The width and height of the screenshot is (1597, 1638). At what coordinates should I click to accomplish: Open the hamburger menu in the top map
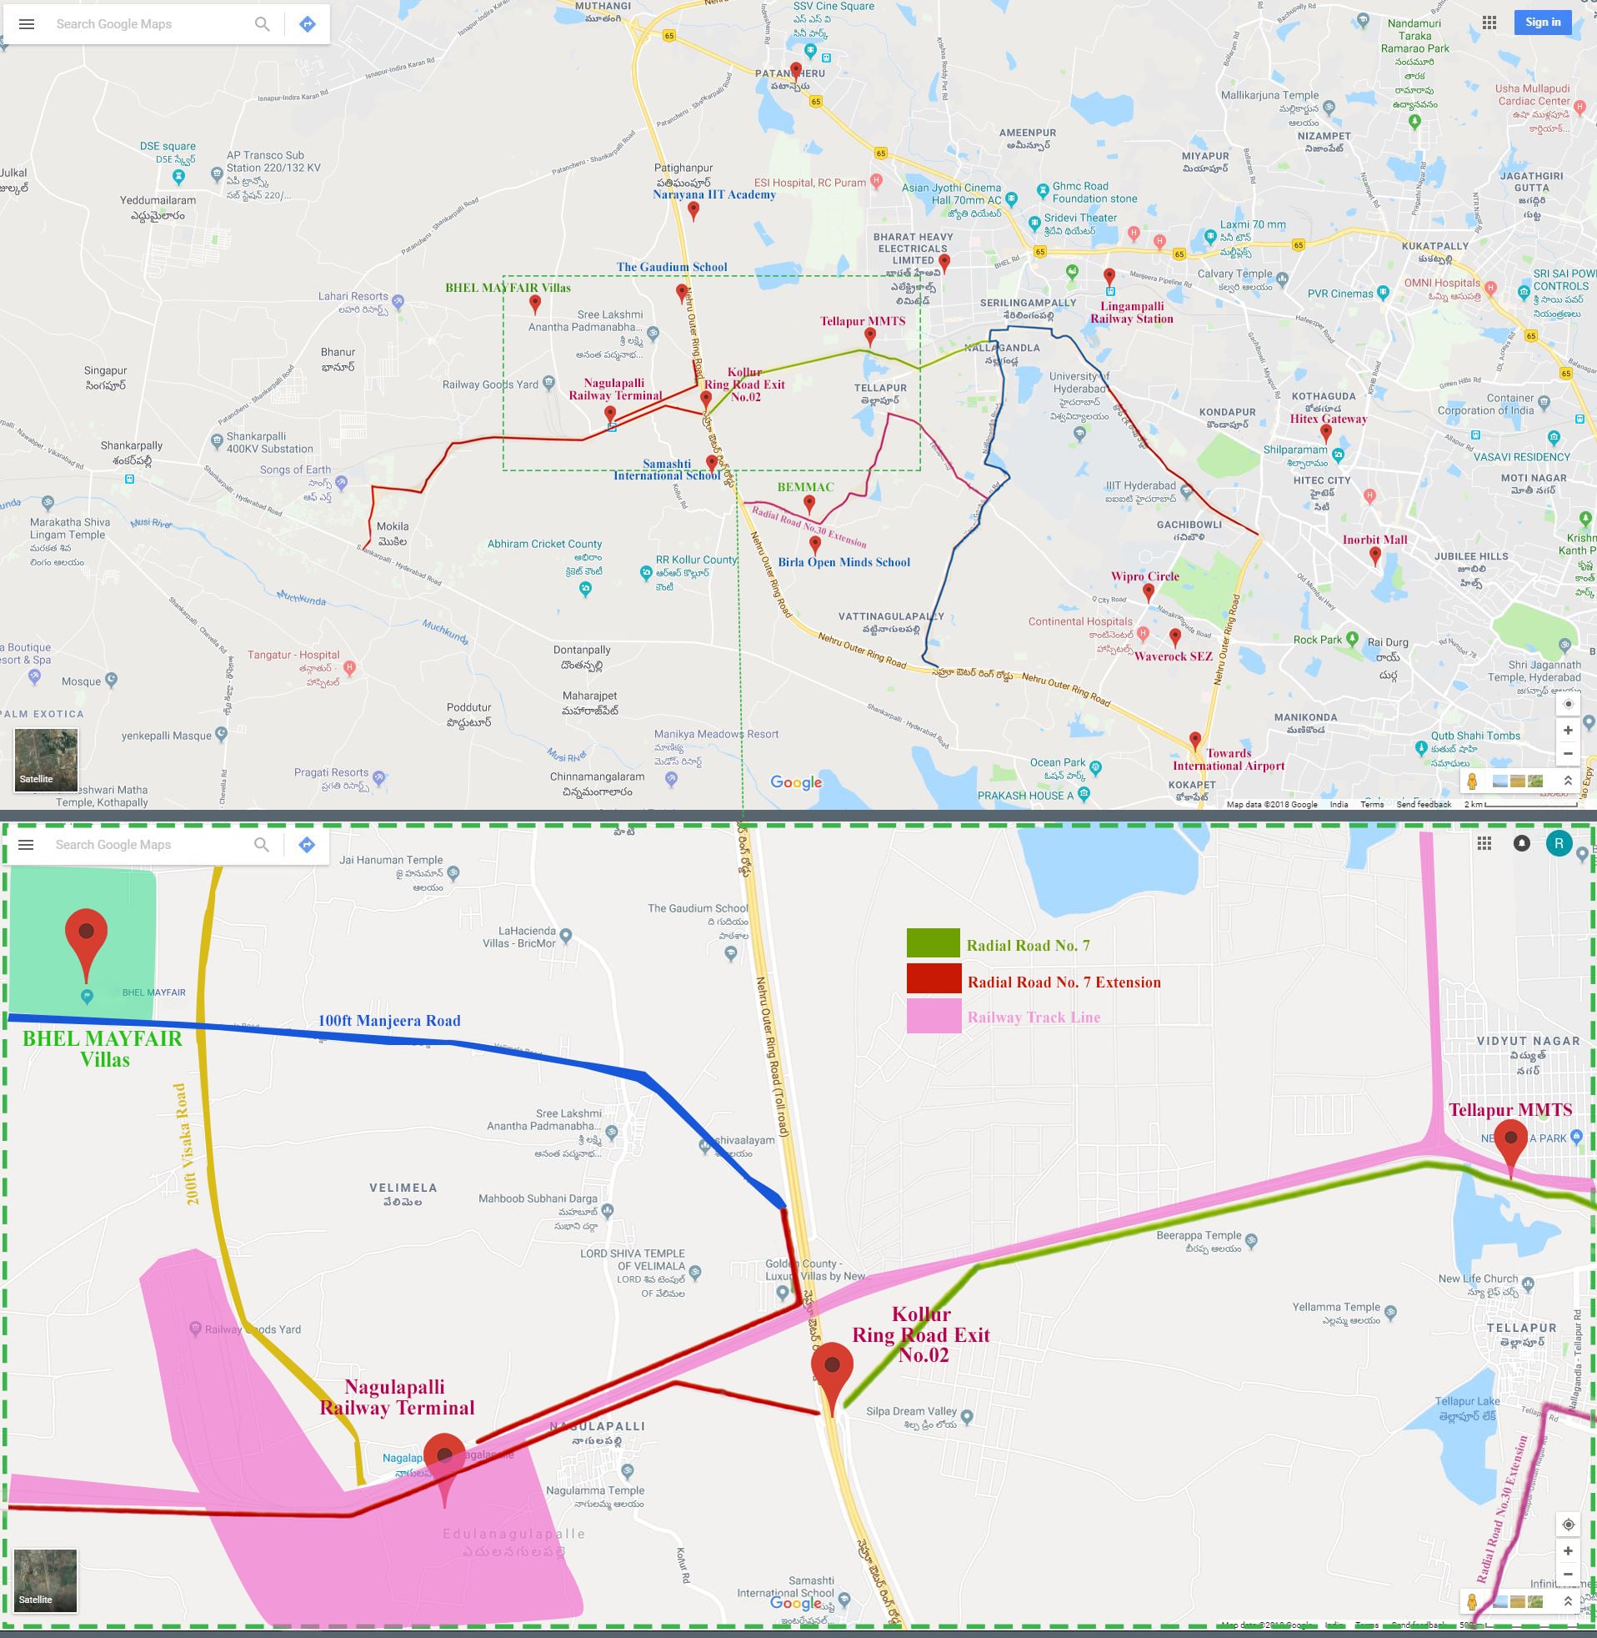(x=27, y=24)
